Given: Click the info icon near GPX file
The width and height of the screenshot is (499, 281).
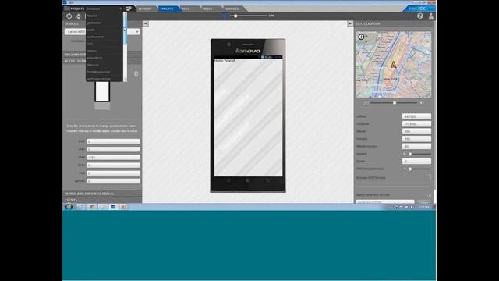Looking at the screenshot, I should tap(429, 195).
